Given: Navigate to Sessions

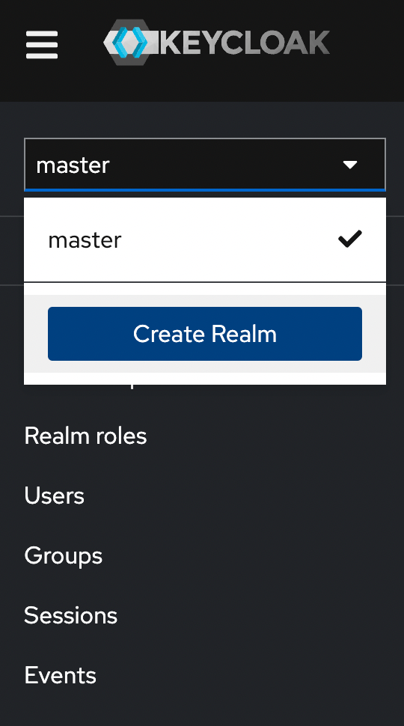Looking at the screenshot, I should [x=71, y=615].
